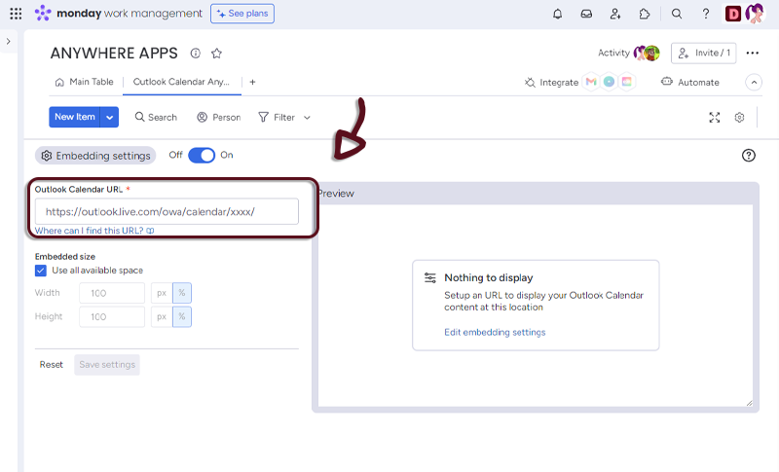This screenshot has height=472, width=779.
Task: Toggle the embedding Off/On switch
Action: pos(202,155)
